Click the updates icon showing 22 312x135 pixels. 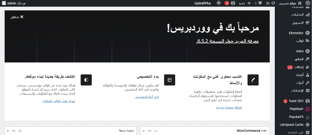tap(273, 3)
